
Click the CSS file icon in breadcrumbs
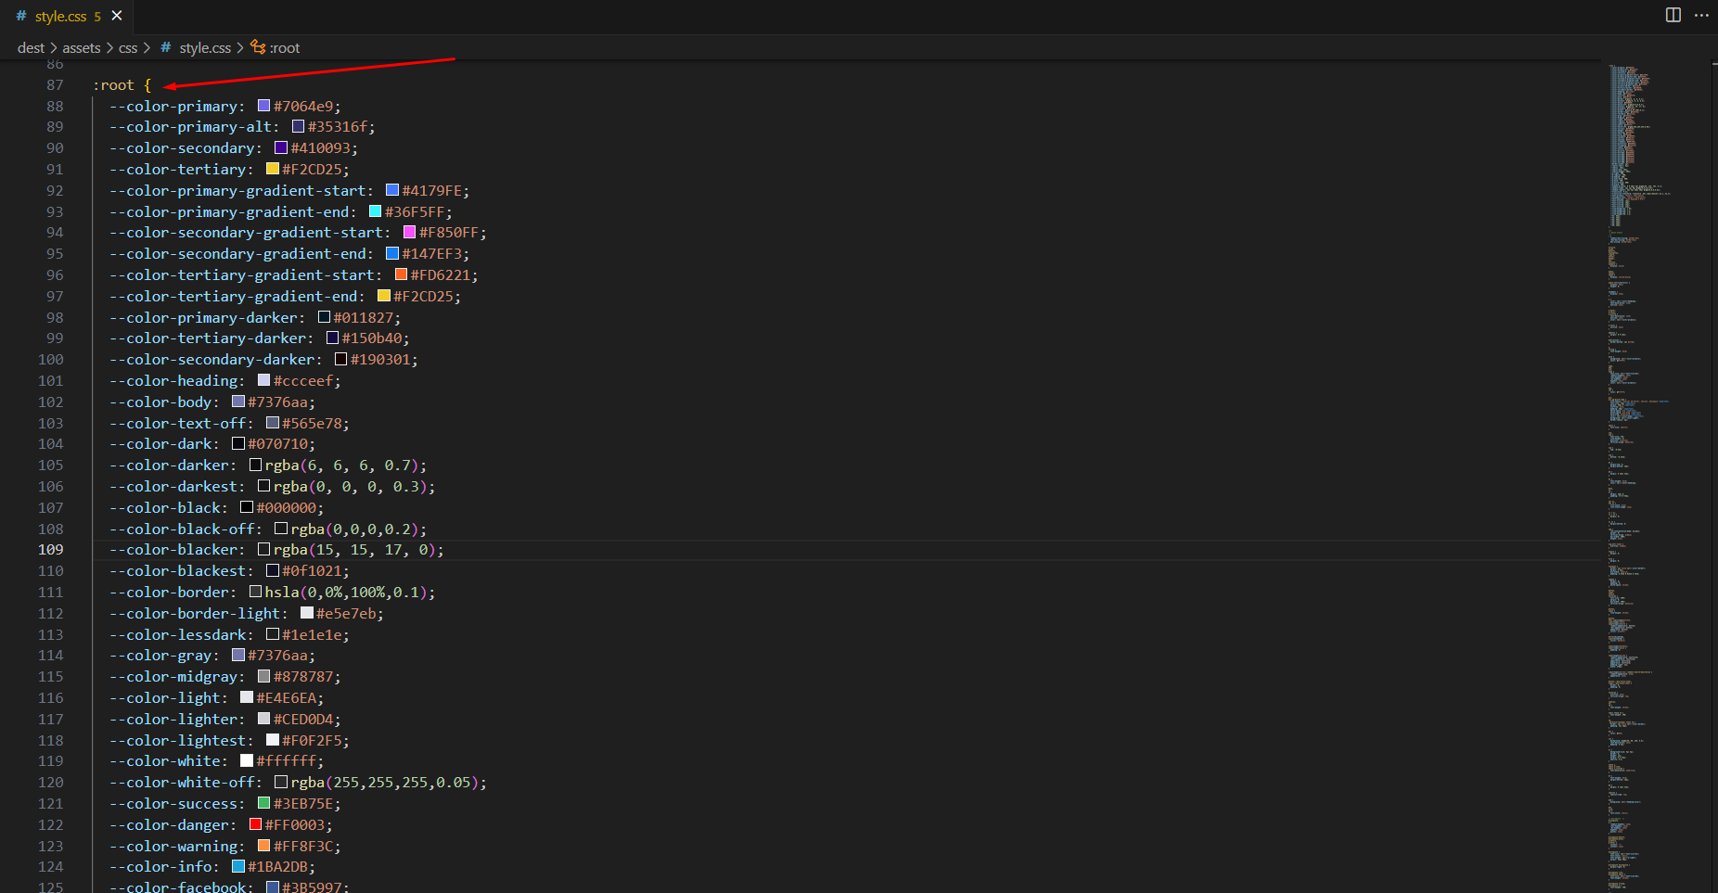tap(165, 47)
